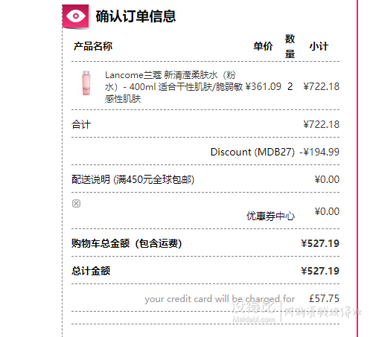Screen dimensions: 370x337
Task: Select the unit price ¥361.09
Action: (x=264, y=86)
